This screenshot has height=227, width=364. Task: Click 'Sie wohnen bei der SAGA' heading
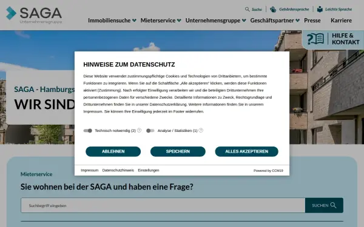pyautogui.click(x=107, y=186)
